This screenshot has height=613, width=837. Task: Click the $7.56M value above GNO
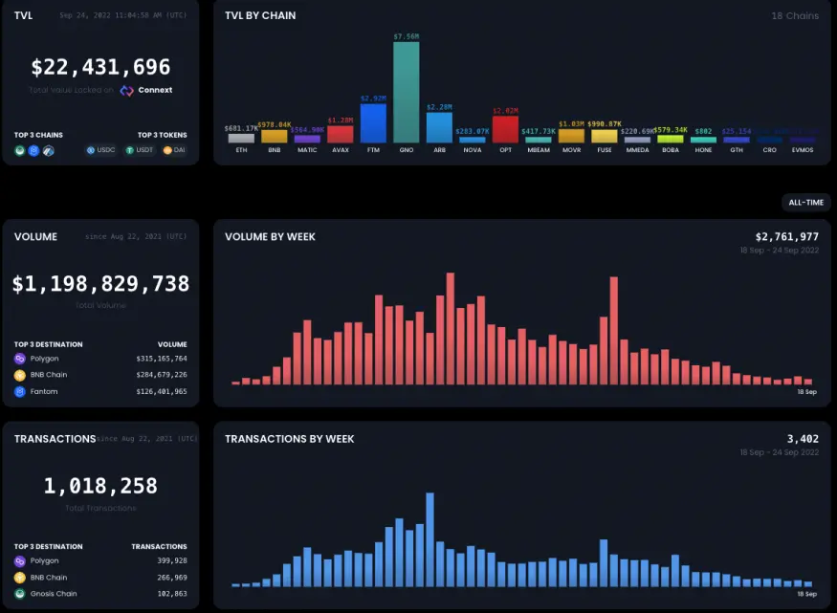coord(407,36)
